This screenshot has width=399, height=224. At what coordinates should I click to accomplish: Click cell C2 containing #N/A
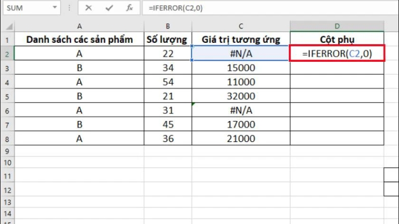click(x=241, y=53)
